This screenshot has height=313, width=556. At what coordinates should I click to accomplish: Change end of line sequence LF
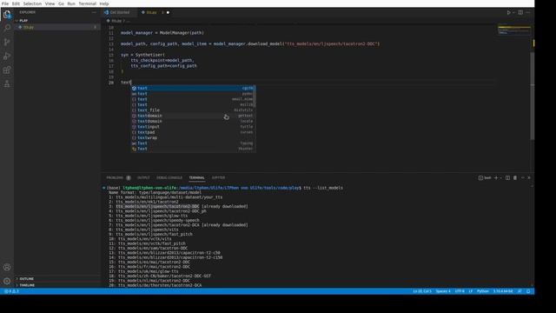pos(471,291)
